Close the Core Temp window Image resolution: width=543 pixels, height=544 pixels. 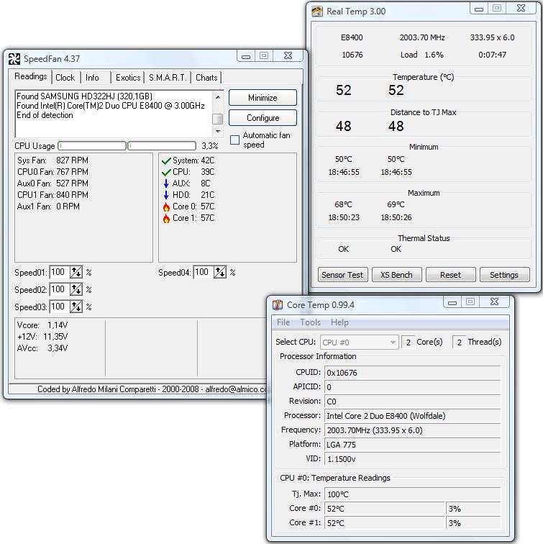pyautogui.click(x=495, y=302)
